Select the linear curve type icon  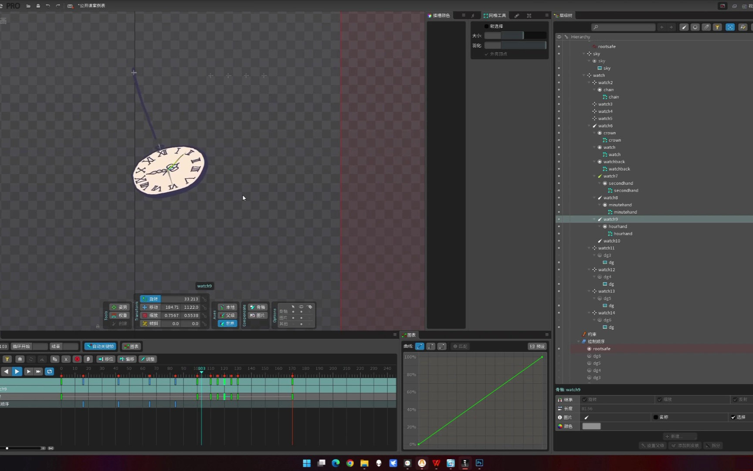[x=420, y=346]
